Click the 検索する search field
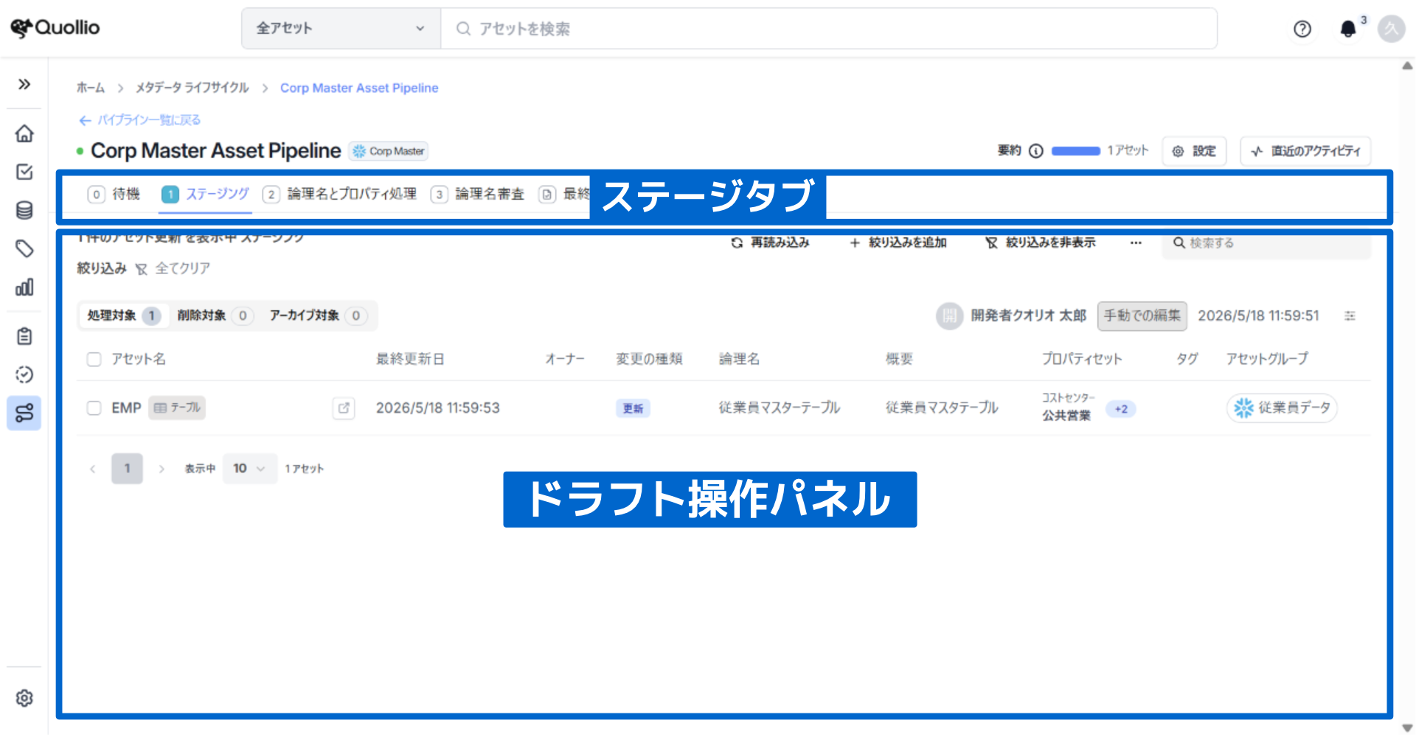 pyautogui.click(x=1266, y=243)
